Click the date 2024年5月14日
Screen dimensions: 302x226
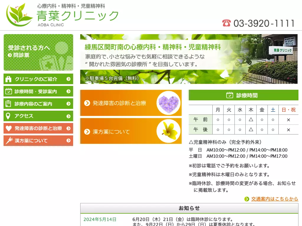[100, 220]
